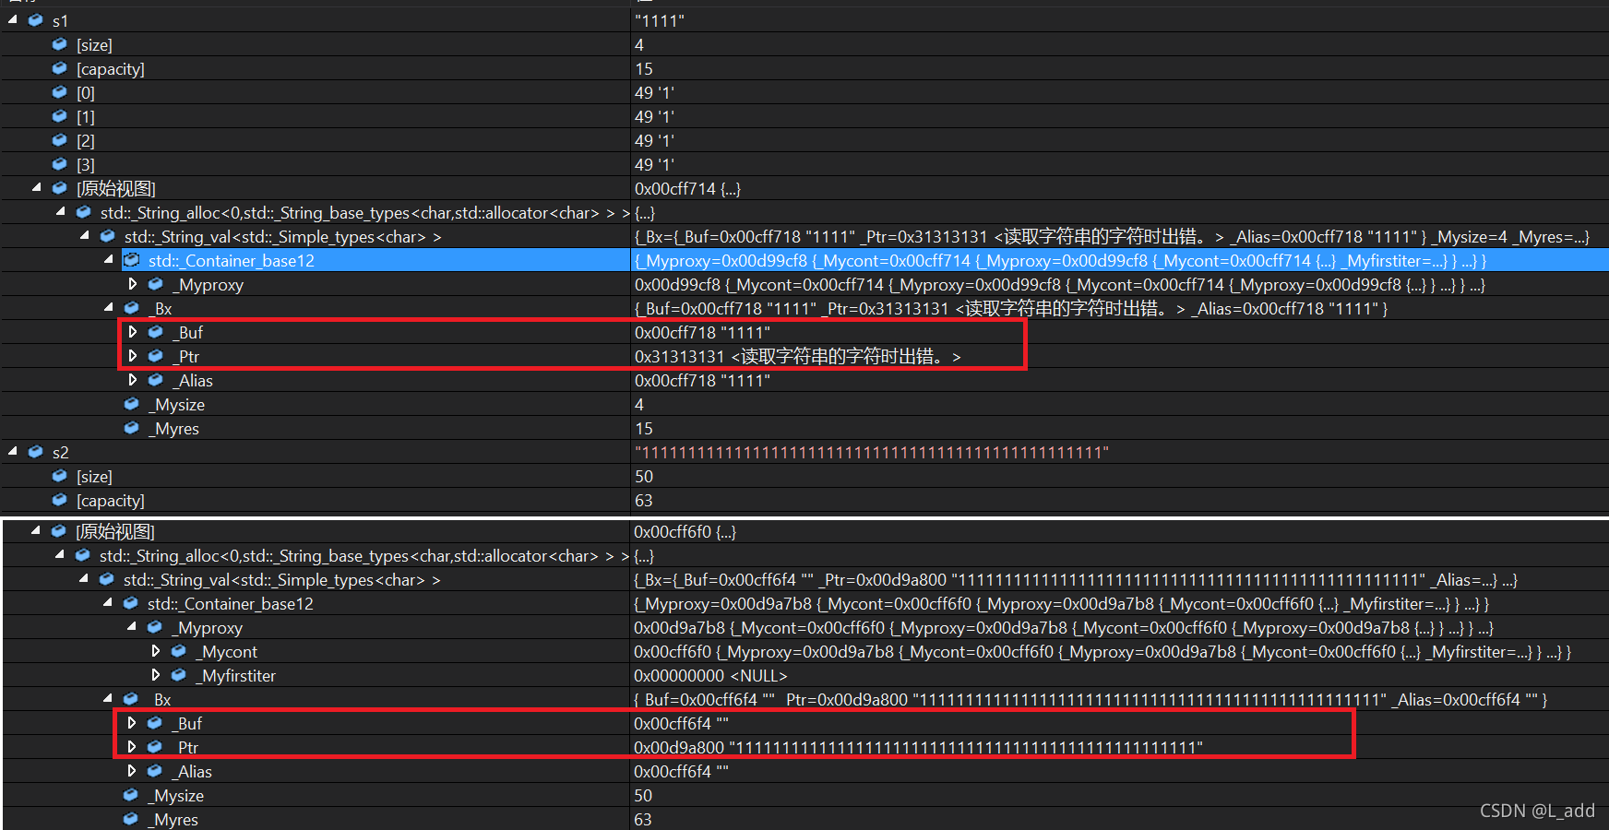Image resolution: width=1609 pixels, height=830 pixels.
Task: Click the cube icon of element [0]
Action: (60, 92)
